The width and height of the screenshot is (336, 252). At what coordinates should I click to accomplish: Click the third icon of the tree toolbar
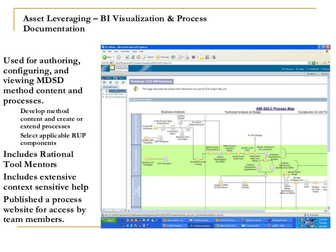117,83
